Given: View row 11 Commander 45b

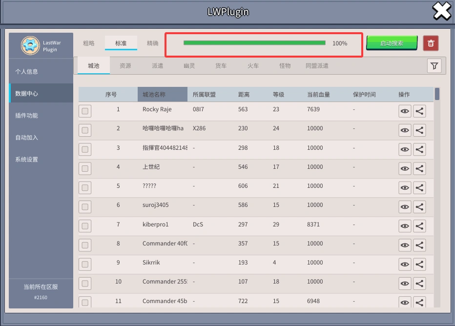Looking at the screenshot, I should point(405,302).
